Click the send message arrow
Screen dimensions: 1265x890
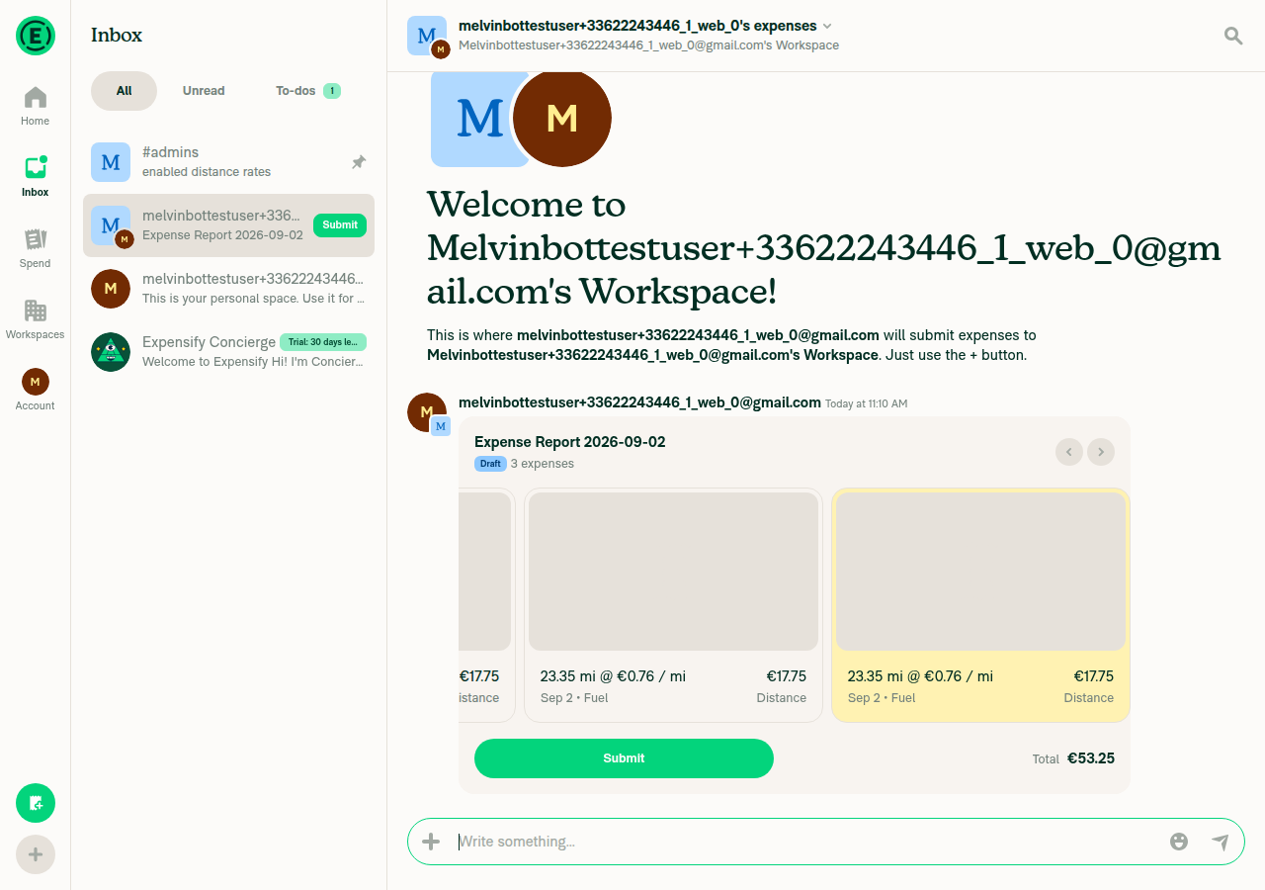(1221, 842)
